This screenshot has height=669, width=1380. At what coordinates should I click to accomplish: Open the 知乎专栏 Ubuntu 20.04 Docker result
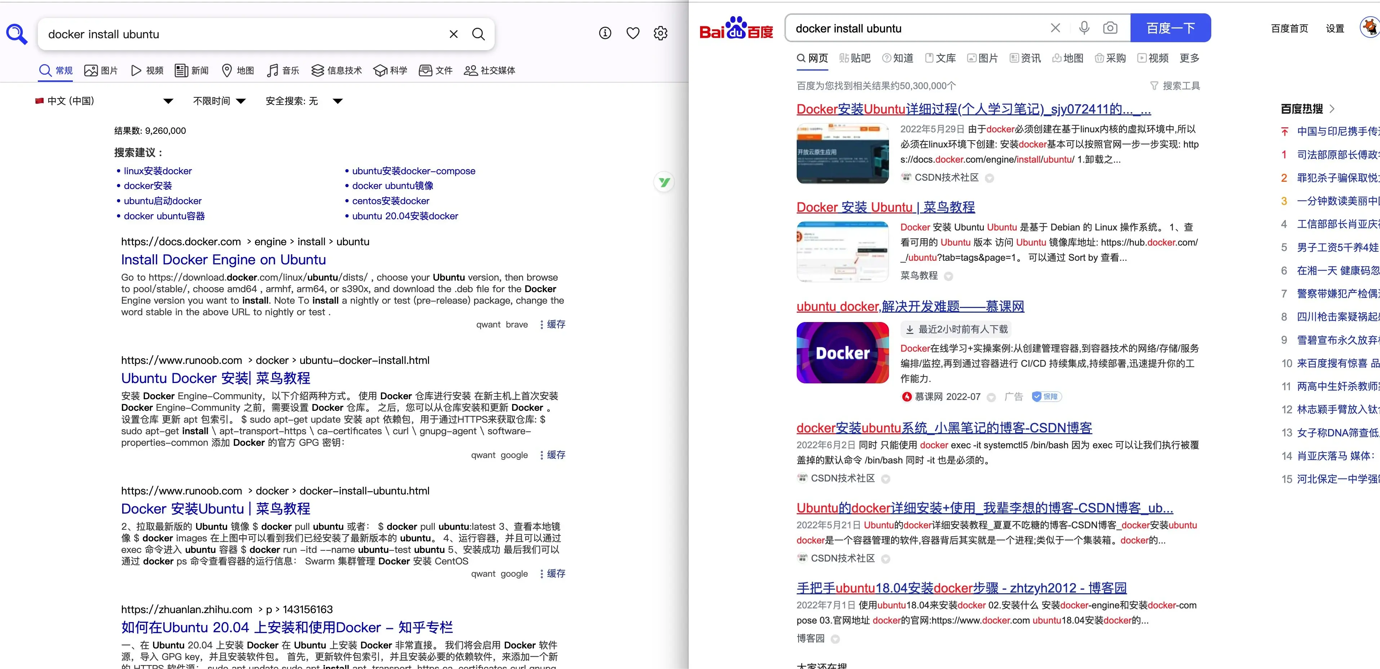[x=287, y=627]
